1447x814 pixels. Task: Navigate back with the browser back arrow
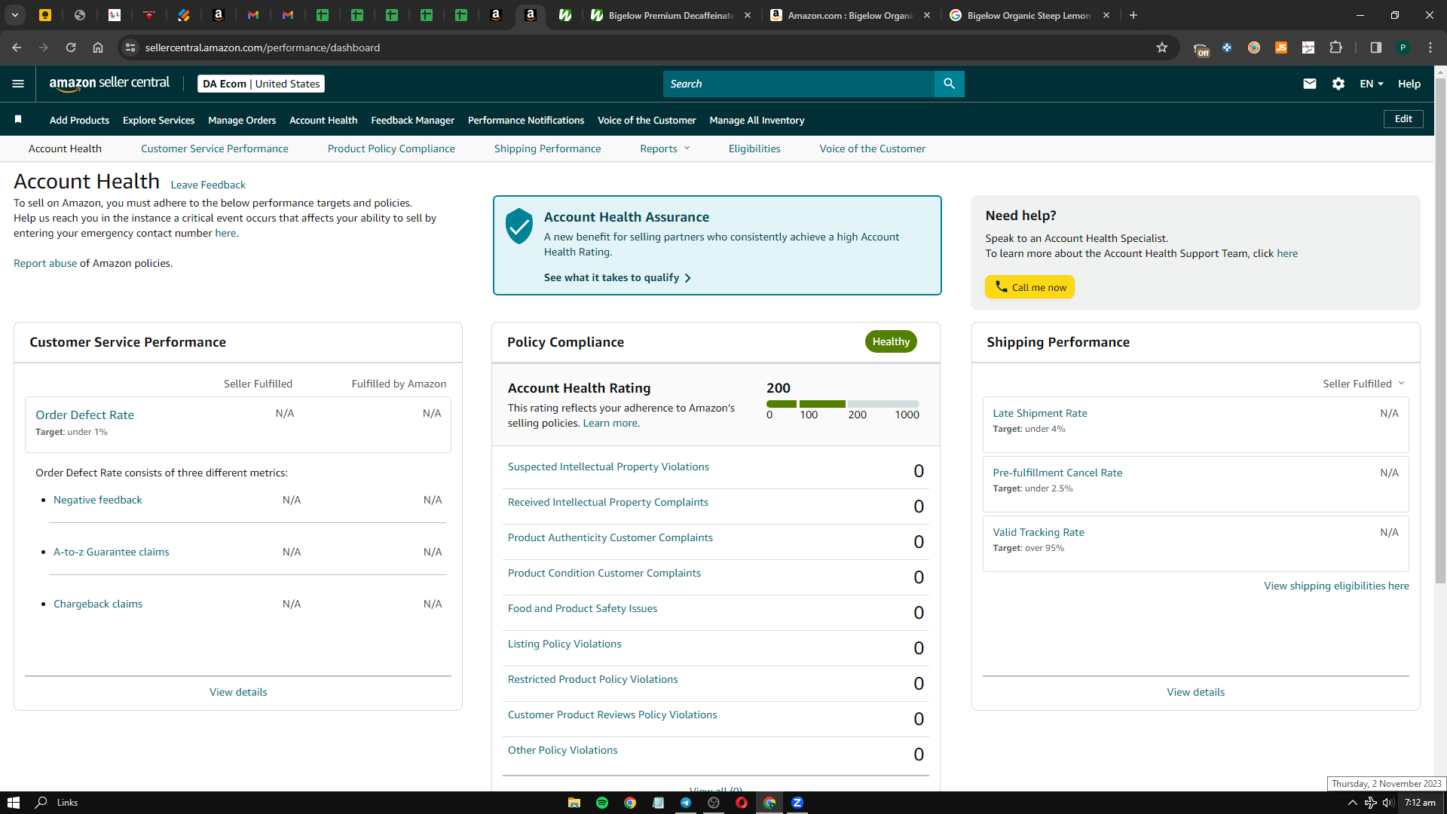point(17,47)
